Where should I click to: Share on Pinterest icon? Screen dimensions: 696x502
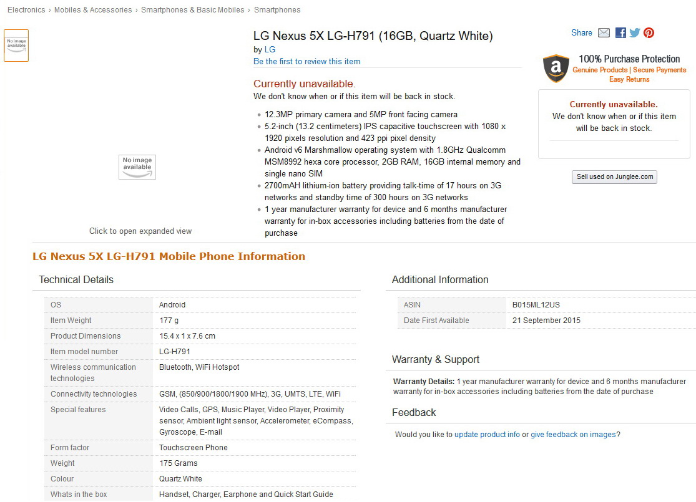649,33
